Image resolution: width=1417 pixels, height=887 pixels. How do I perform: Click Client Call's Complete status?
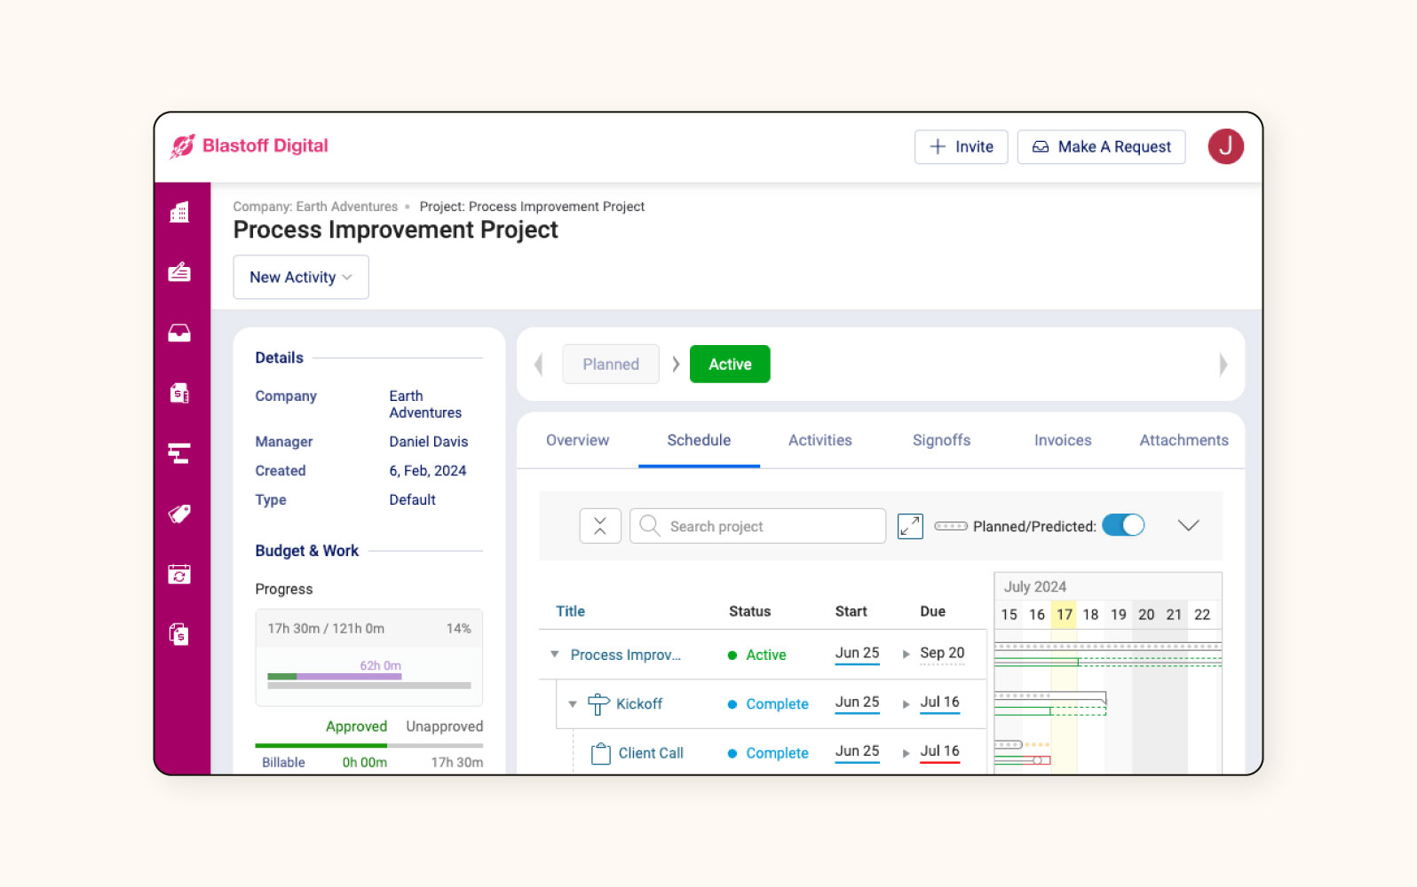point(768,753)
